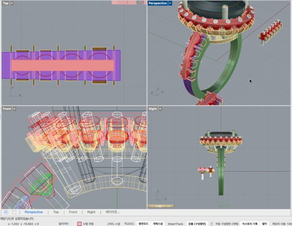Toggle 직교모드 ortho mode
The height and width of the screenshot is (226, 292).
pos(129,223)
